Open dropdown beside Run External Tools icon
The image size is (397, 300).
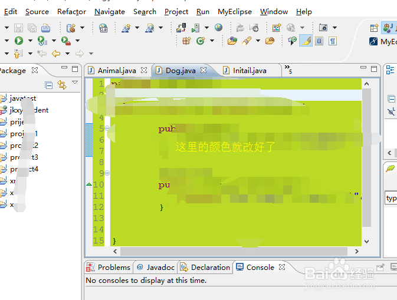coord(77,41)
